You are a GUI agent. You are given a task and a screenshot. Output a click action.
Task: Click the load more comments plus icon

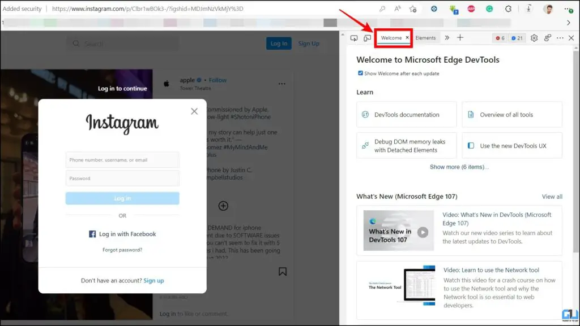coord(223,206)
